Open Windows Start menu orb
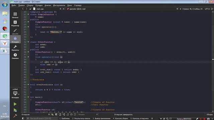This screenshot has width=214, height=120. click(x=5, y=5)
